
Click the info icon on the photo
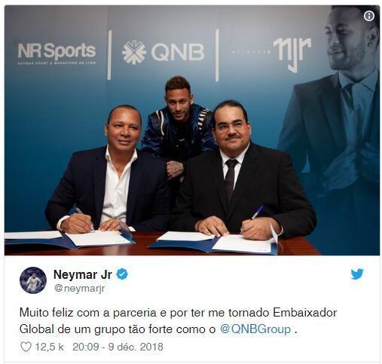click(368, 16)
